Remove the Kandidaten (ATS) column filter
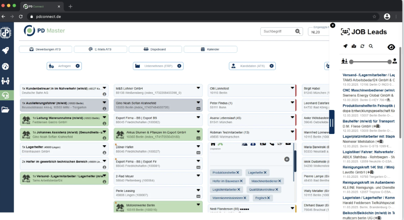Screen dimensions: 404x220 (272, 66)
